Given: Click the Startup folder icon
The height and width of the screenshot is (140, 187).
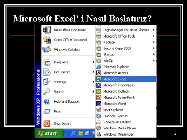Looking at the screenshot, I should coord(99,54).
